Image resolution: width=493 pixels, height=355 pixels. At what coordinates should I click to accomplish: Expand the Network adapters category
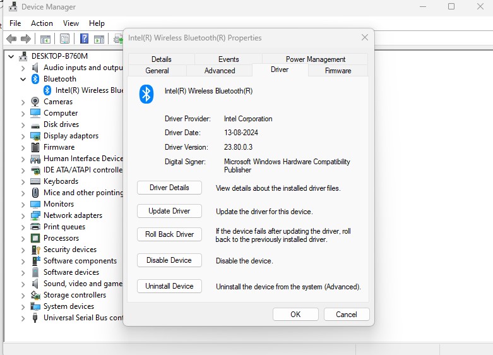tap(23, 215)
